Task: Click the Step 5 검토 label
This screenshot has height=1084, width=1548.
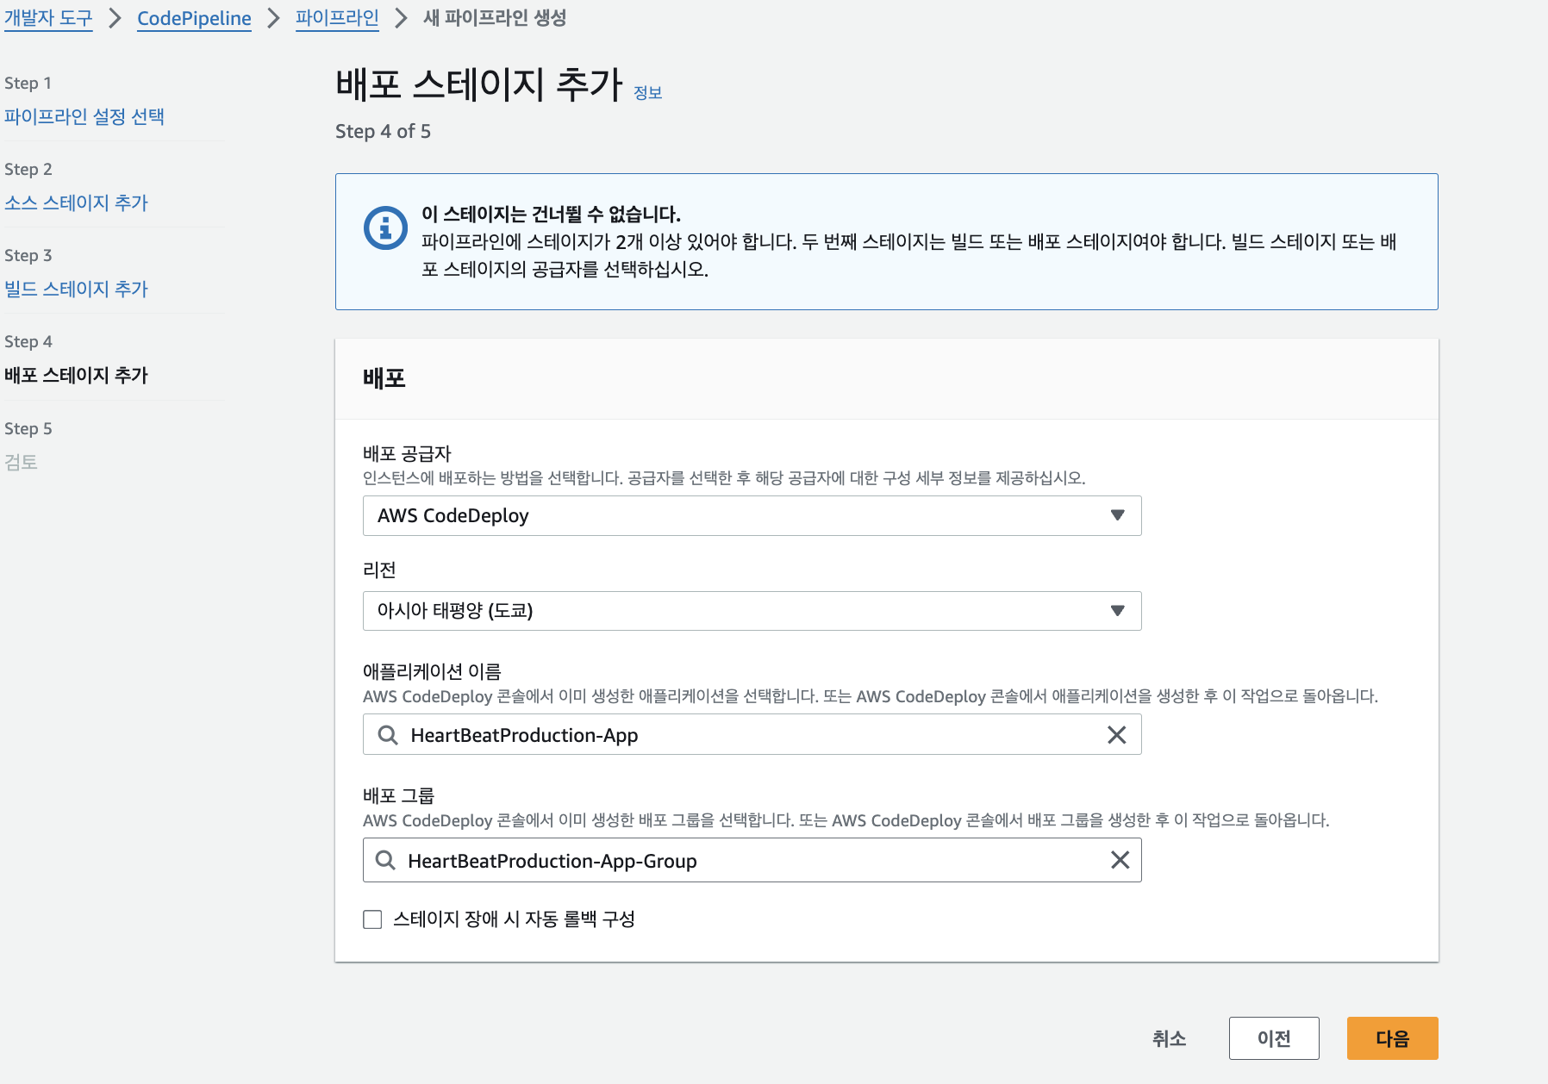Action: (21, 462)
